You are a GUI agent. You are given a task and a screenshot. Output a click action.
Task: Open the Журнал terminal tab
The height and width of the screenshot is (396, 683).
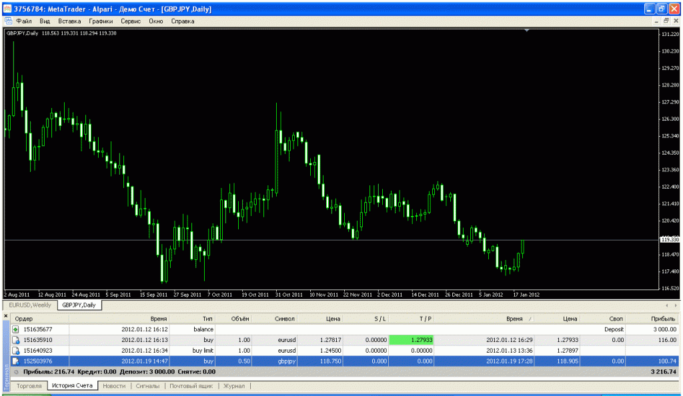pos(233,386)
